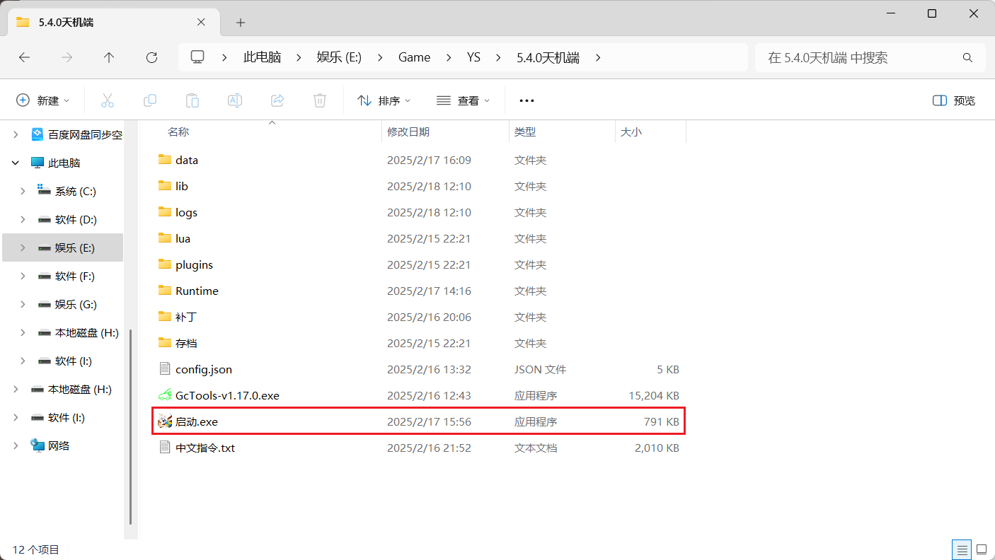Open the 查看 view dropdown
The width and height of the screenshot is (995, 560).
[464, 100]
